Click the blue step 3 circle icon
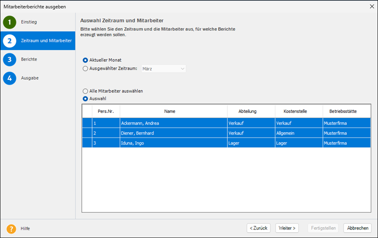This screenshot has height=238, width=378. (9, 59)
